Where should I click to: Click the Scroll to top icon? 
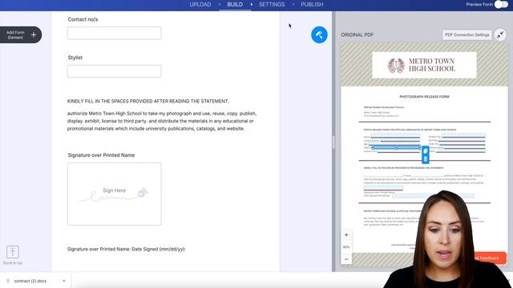13,252
